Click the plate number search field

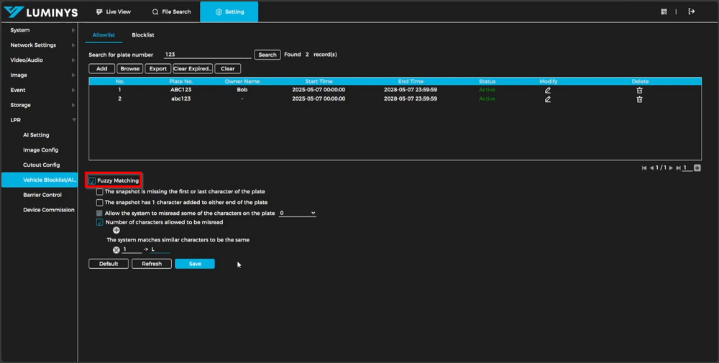(x=207, y=55)
